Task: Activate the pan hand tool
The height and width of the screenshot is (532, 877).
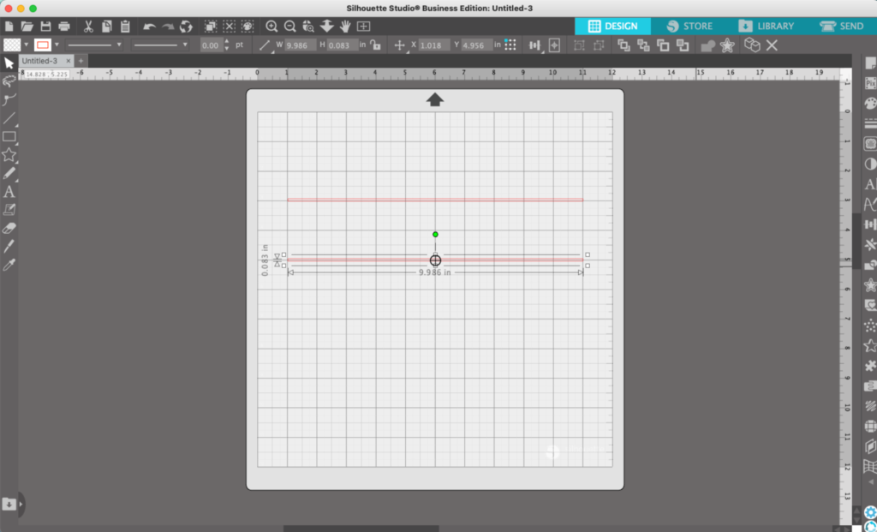Action: pos(345,27)
